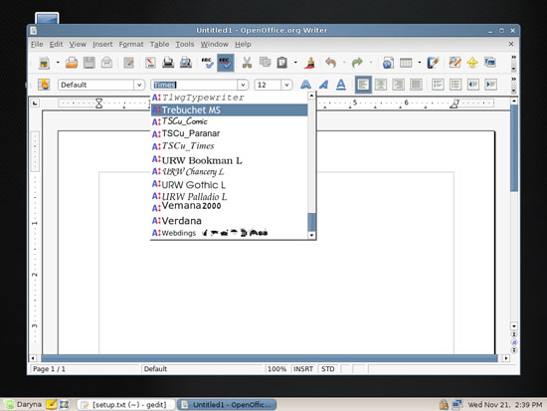Toggle the AutoSpellcheck button
Viewport: 547px width, 411px height.
pyautogui.click(x=226, y=63)
